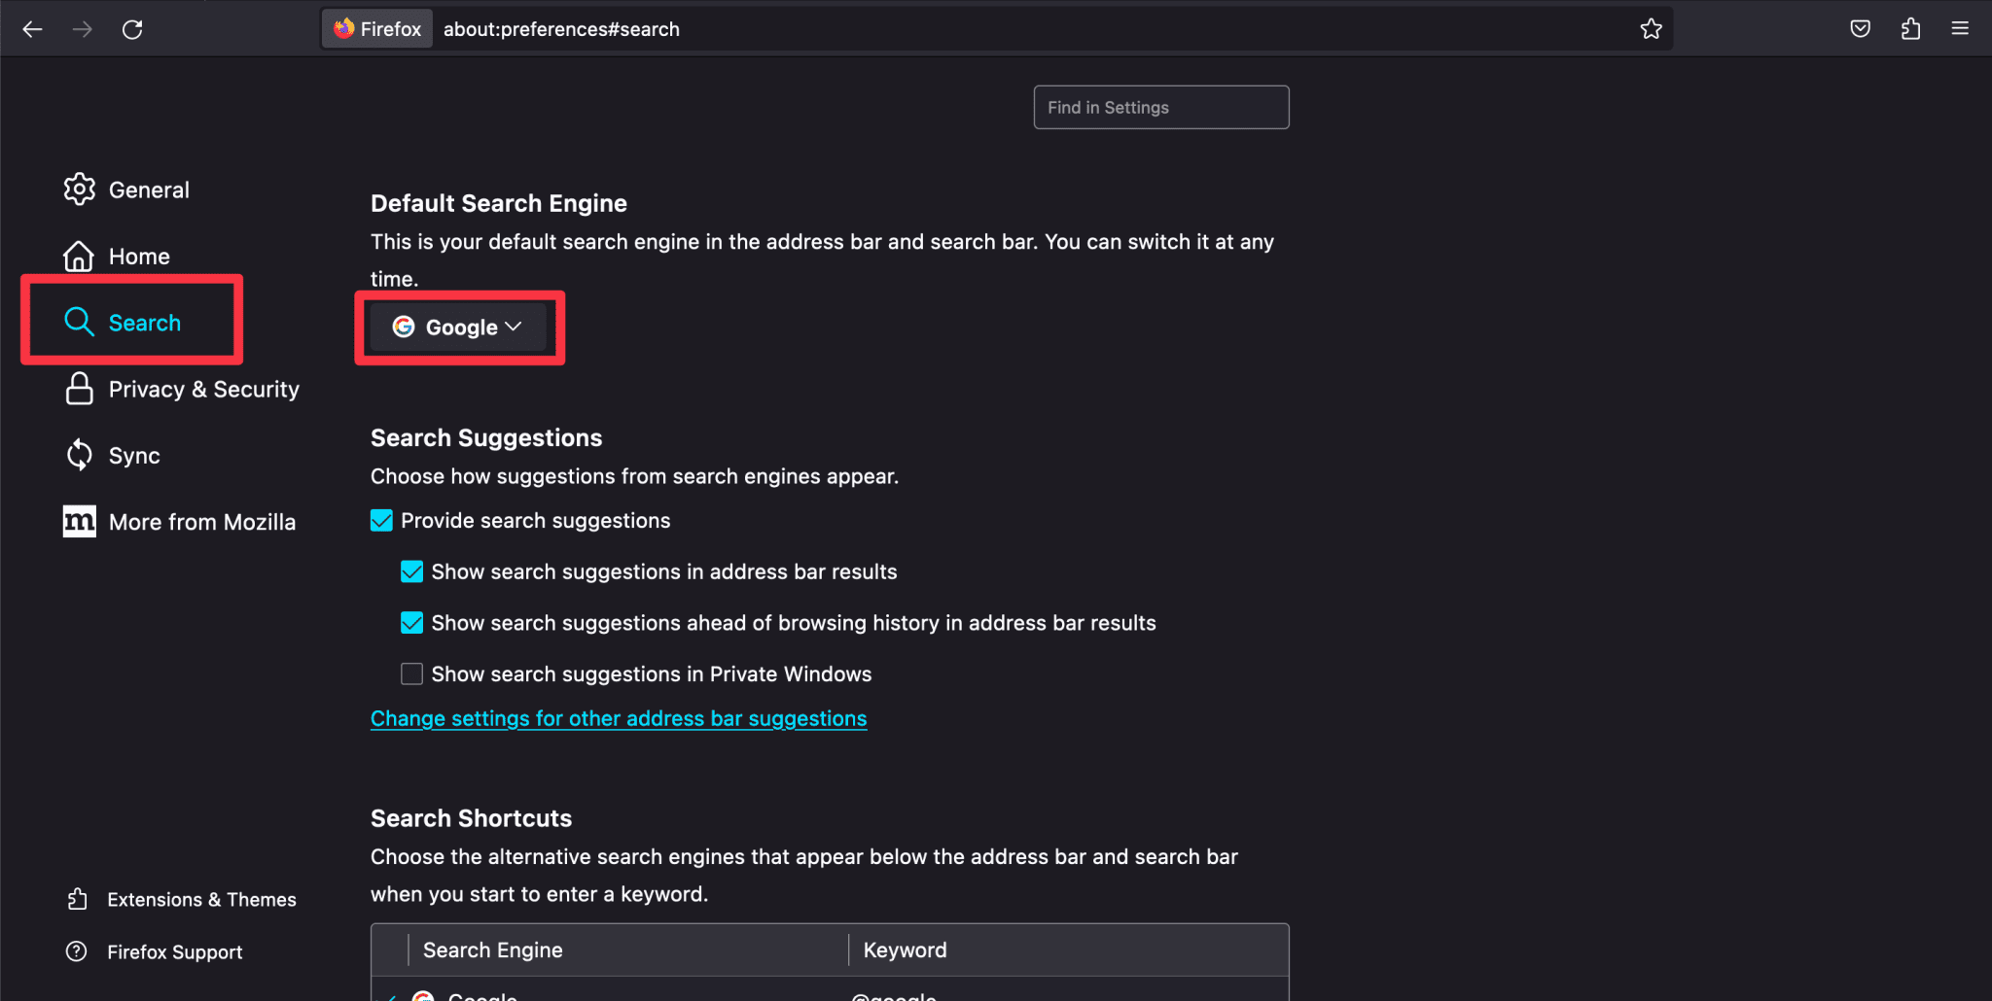Bookmark this page with the star icon

[1651, 28]
